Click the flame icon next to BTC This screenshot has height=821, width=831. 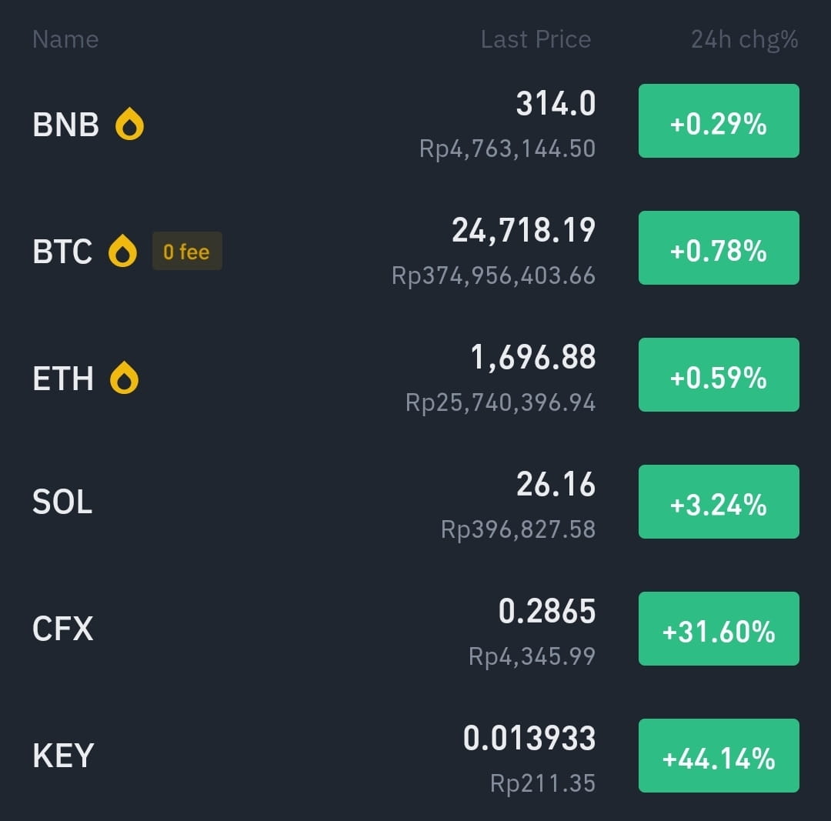pos(125,250)
